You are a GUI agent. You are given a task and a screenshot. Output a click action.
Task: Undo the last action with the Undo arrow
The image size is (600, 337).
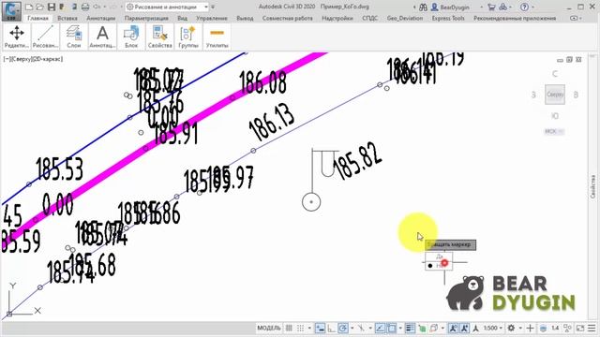click(96, 7)
